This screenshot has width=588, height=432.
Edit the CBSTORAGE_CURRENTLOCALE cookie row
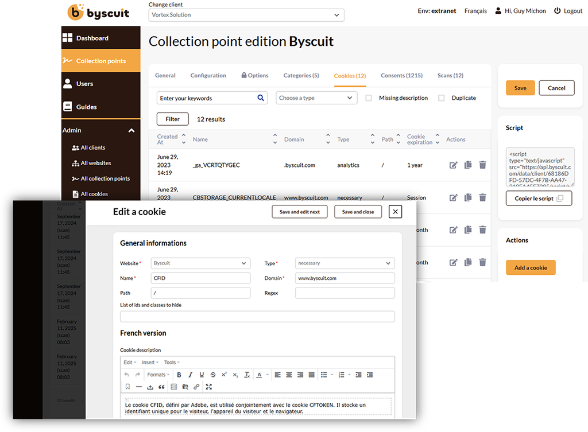[x=454, y=197]
